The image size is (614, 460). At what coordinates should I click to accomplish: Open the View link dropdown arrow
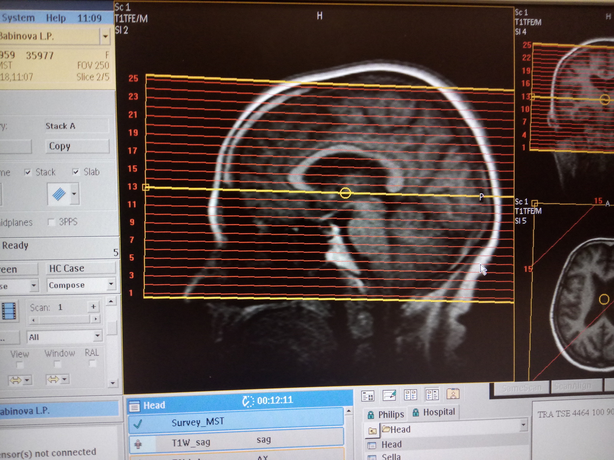(27, 380)
